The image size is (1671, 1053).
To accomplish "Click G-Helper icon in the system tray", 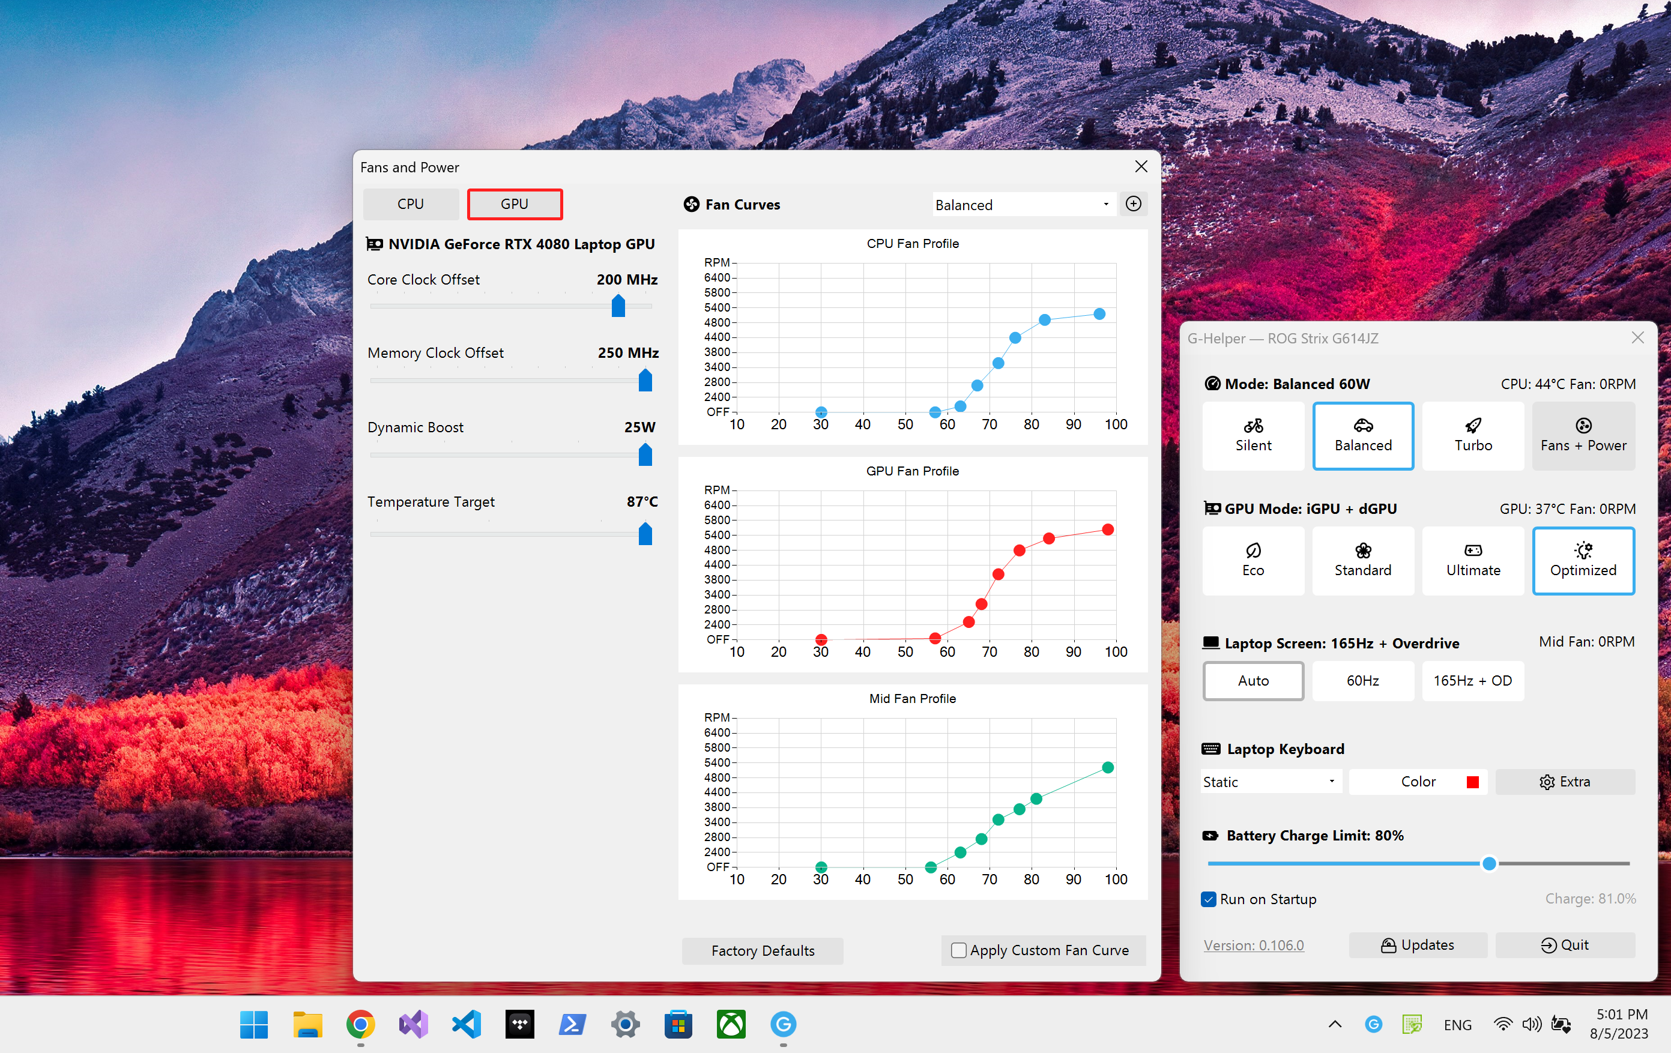I will 1373,1025.
